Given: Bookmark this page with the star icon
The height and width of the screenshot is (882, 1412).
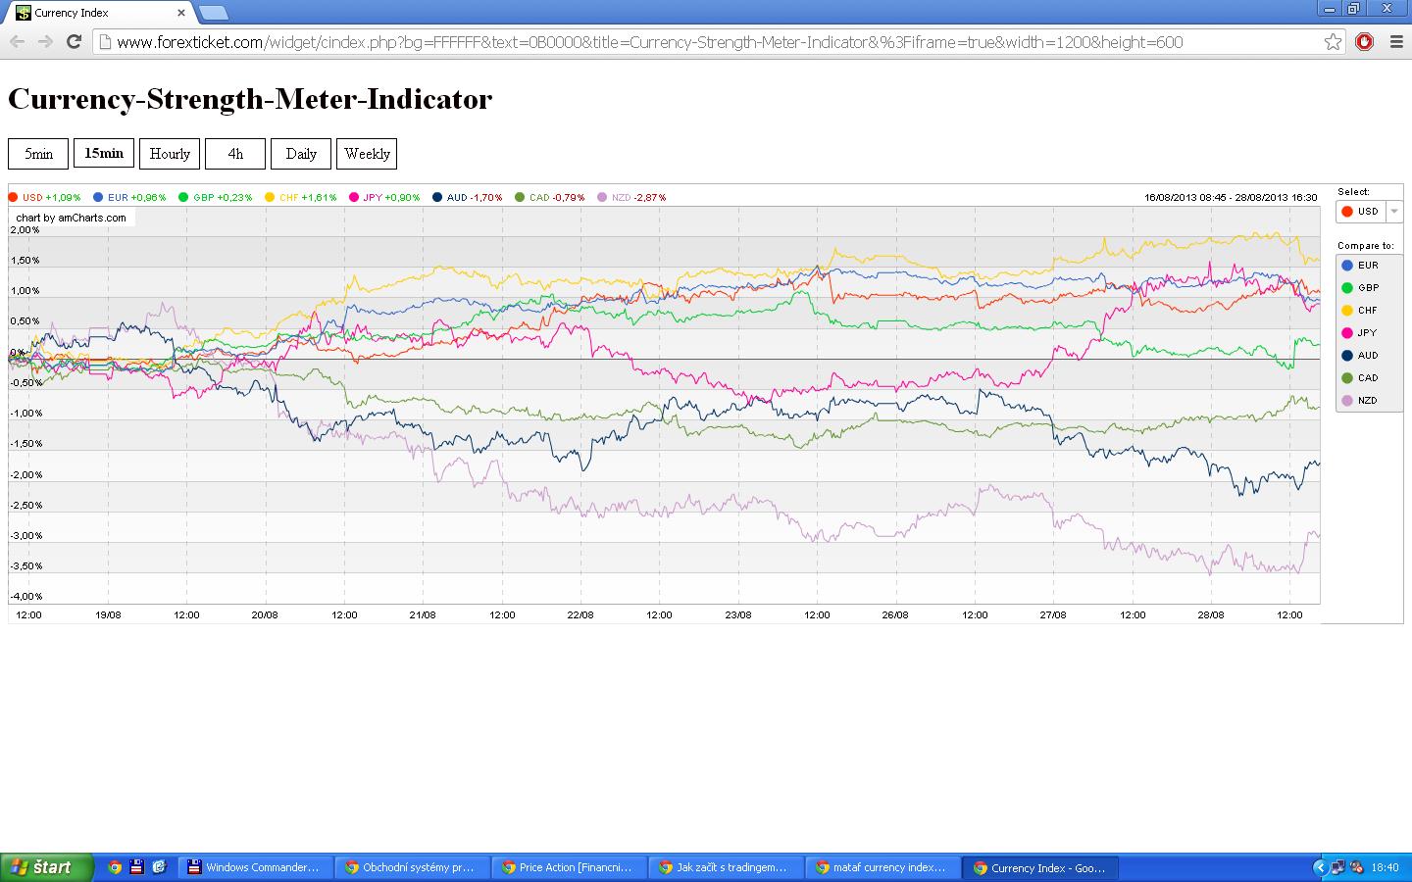Looking at the screenshot, I should tap(1333, 42).
